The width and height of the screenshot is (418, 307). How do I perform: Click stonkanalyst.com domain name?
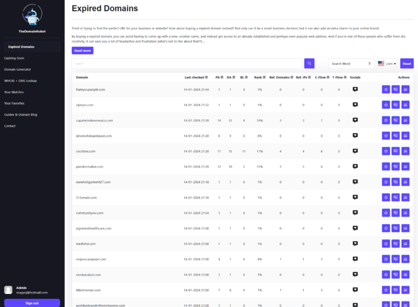(x=88, y=274)
